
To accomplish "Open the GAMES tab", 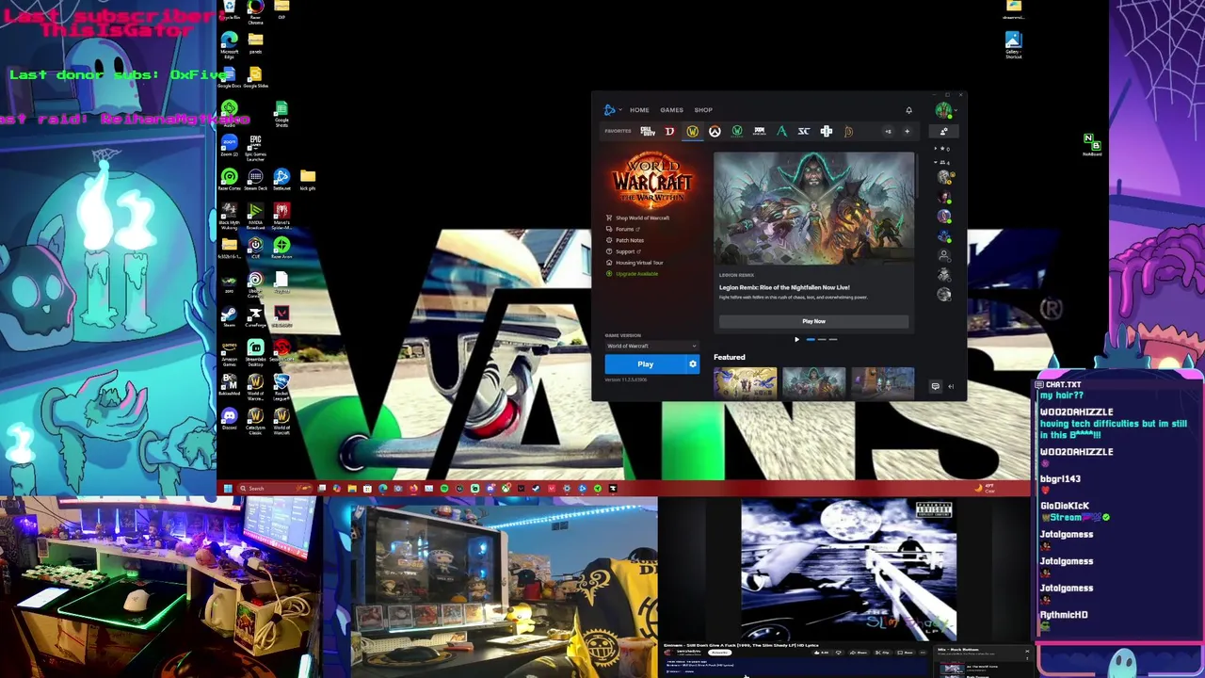I will pyautogui.click(x=671, y=110).
